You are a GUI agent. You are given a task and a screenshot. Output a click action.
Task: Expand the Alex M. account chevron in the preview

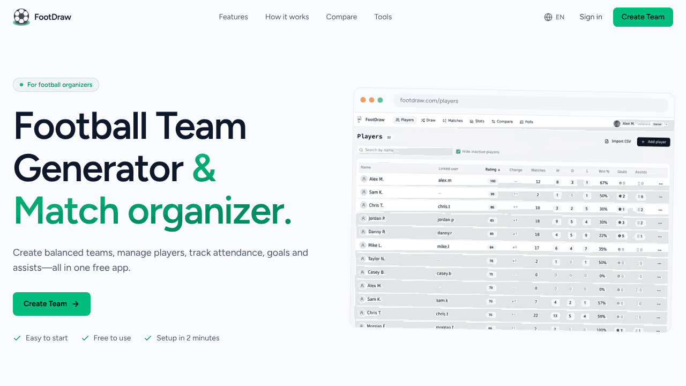coord(666,124)
